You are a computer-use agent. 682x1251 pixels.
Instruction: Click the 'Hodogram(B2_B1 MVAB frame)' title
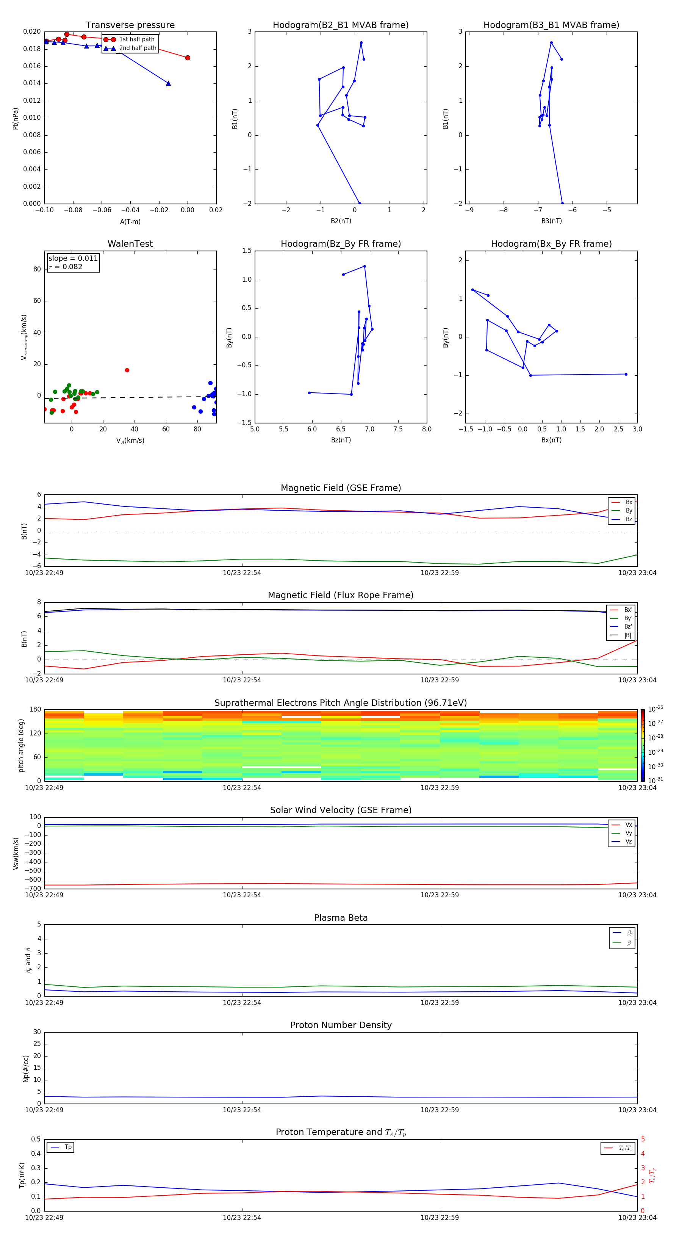(x=341, y=25)
